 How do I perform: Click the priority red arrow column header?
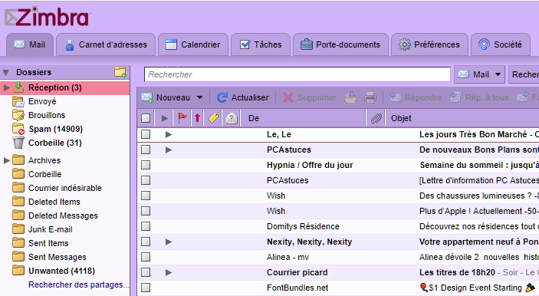point(197,118)
